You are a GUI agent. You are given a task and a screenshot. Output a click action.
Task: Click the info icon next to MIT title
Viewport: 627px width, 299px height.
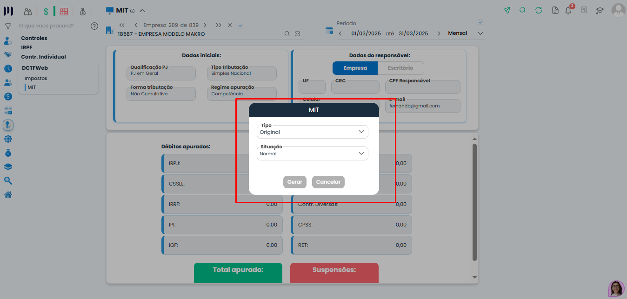133,11
